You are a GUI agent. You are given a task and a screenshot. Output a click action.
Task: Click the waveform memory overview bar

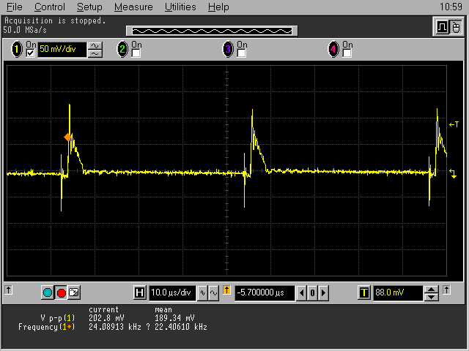point(211,31)
